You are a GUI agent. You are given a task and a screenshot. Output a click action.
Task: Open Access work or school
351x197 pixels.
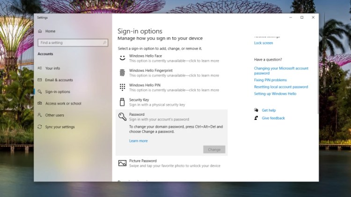pyautogui.click(x=63, y=104)
